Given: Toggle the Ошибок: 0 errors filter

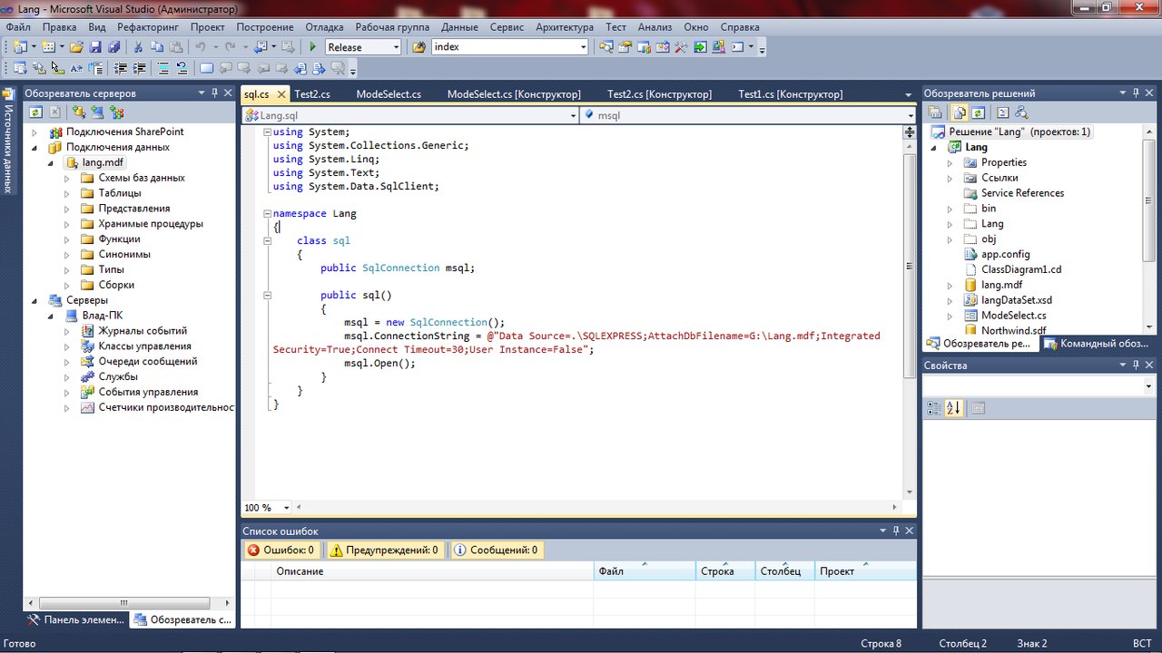Looking at the screenshot, I should (281, 550).
